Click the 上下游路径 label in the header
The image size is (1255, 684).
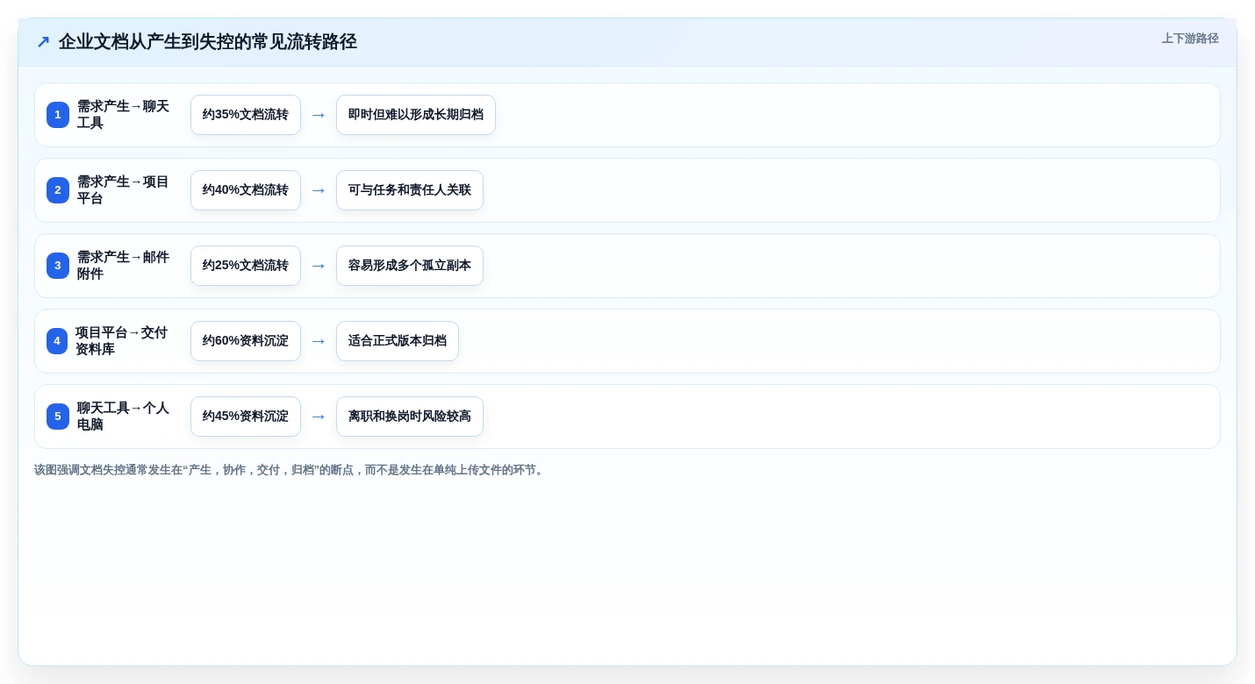[x=1190, y=39]
